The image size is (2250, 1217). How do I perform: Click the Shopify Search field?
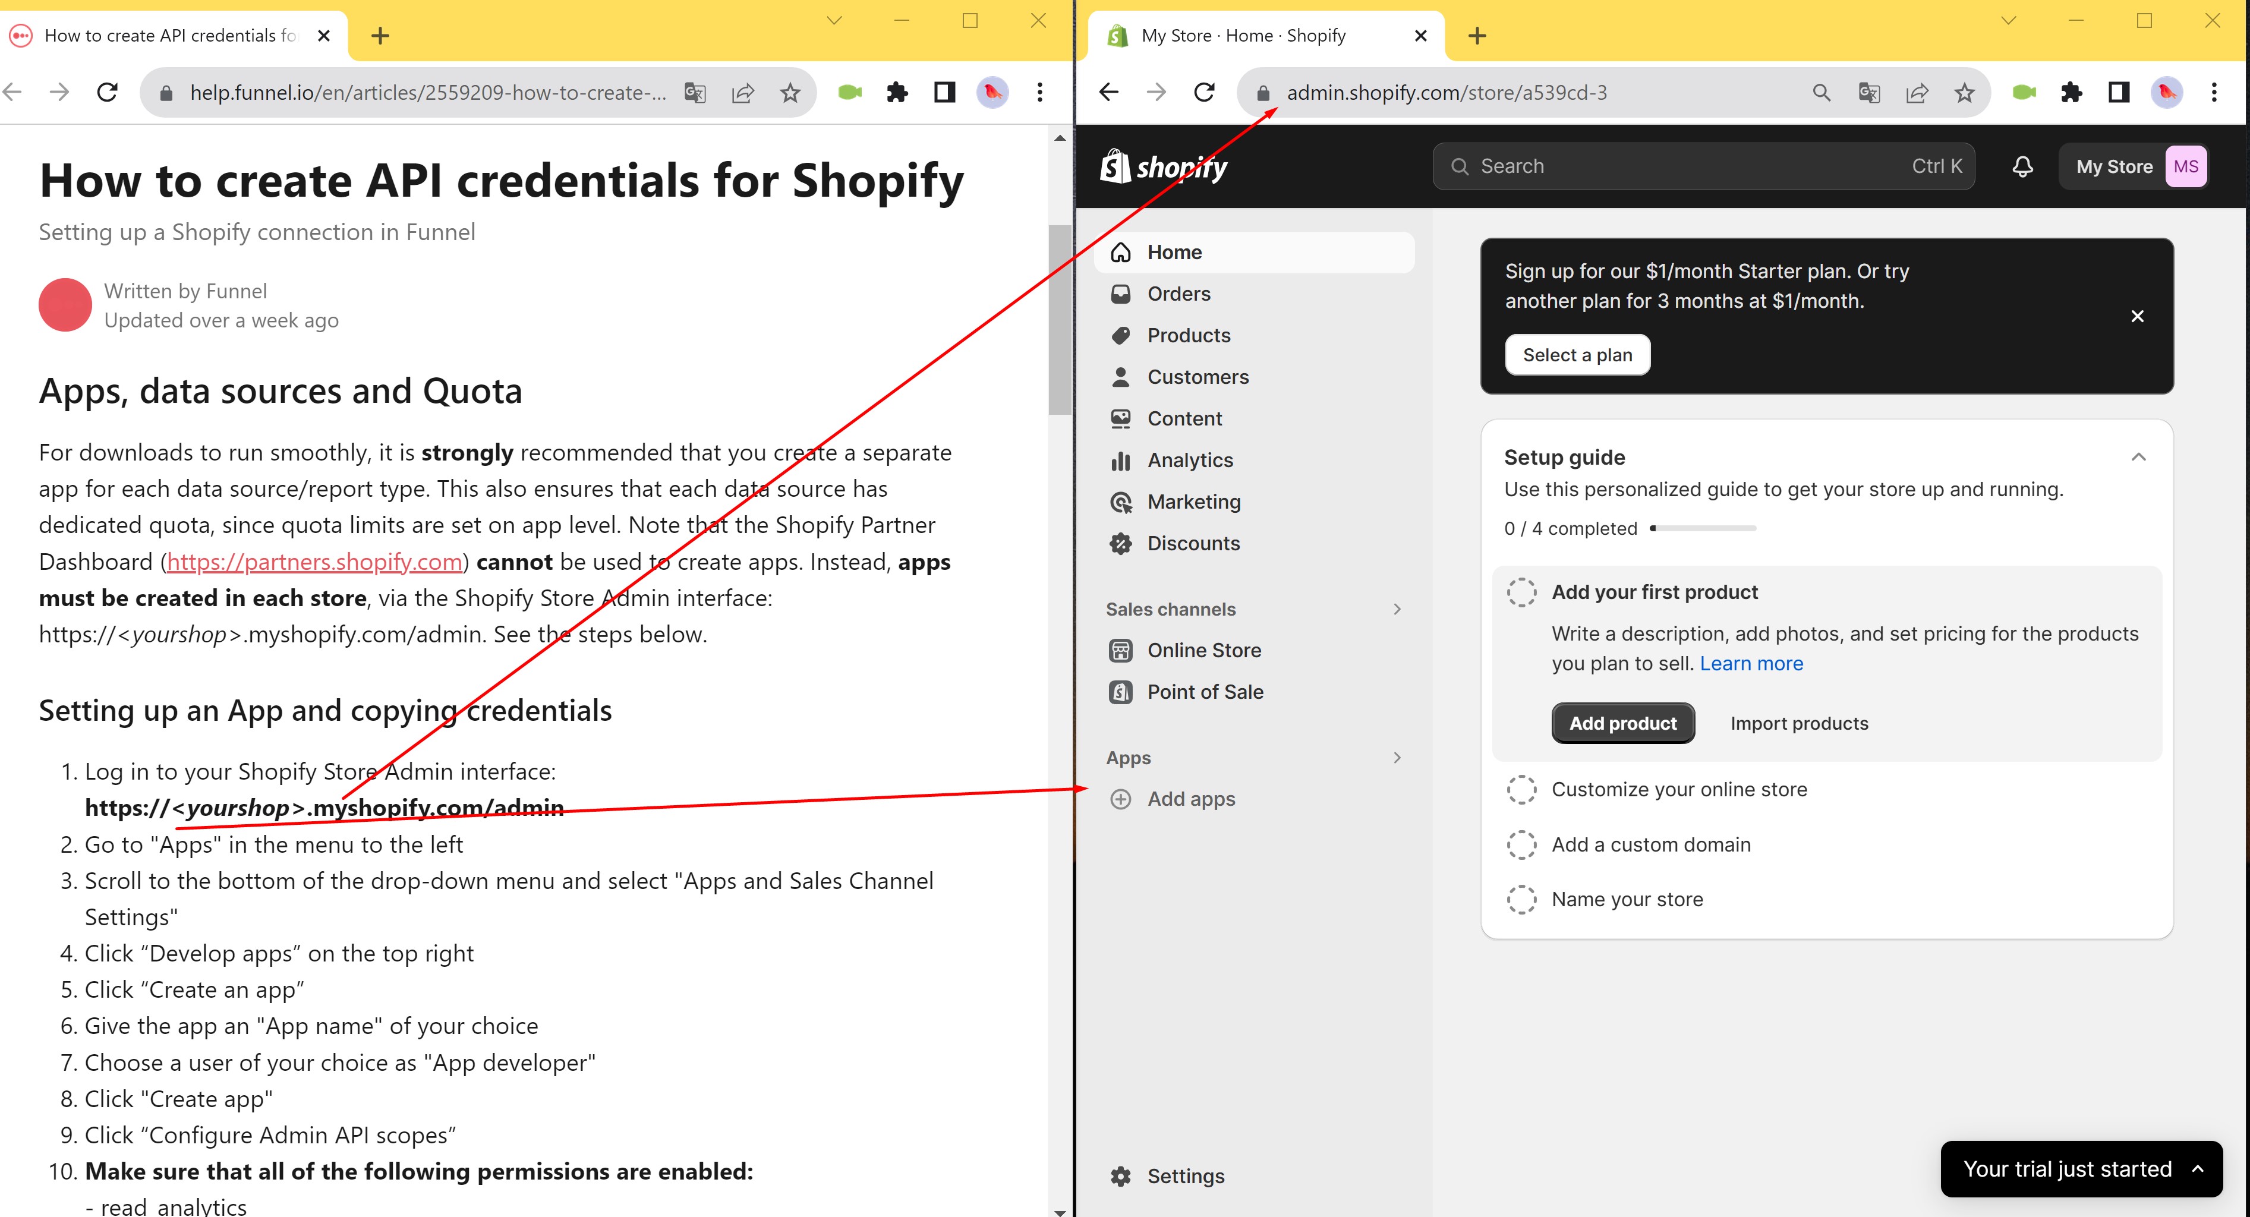click(1702, 166)
